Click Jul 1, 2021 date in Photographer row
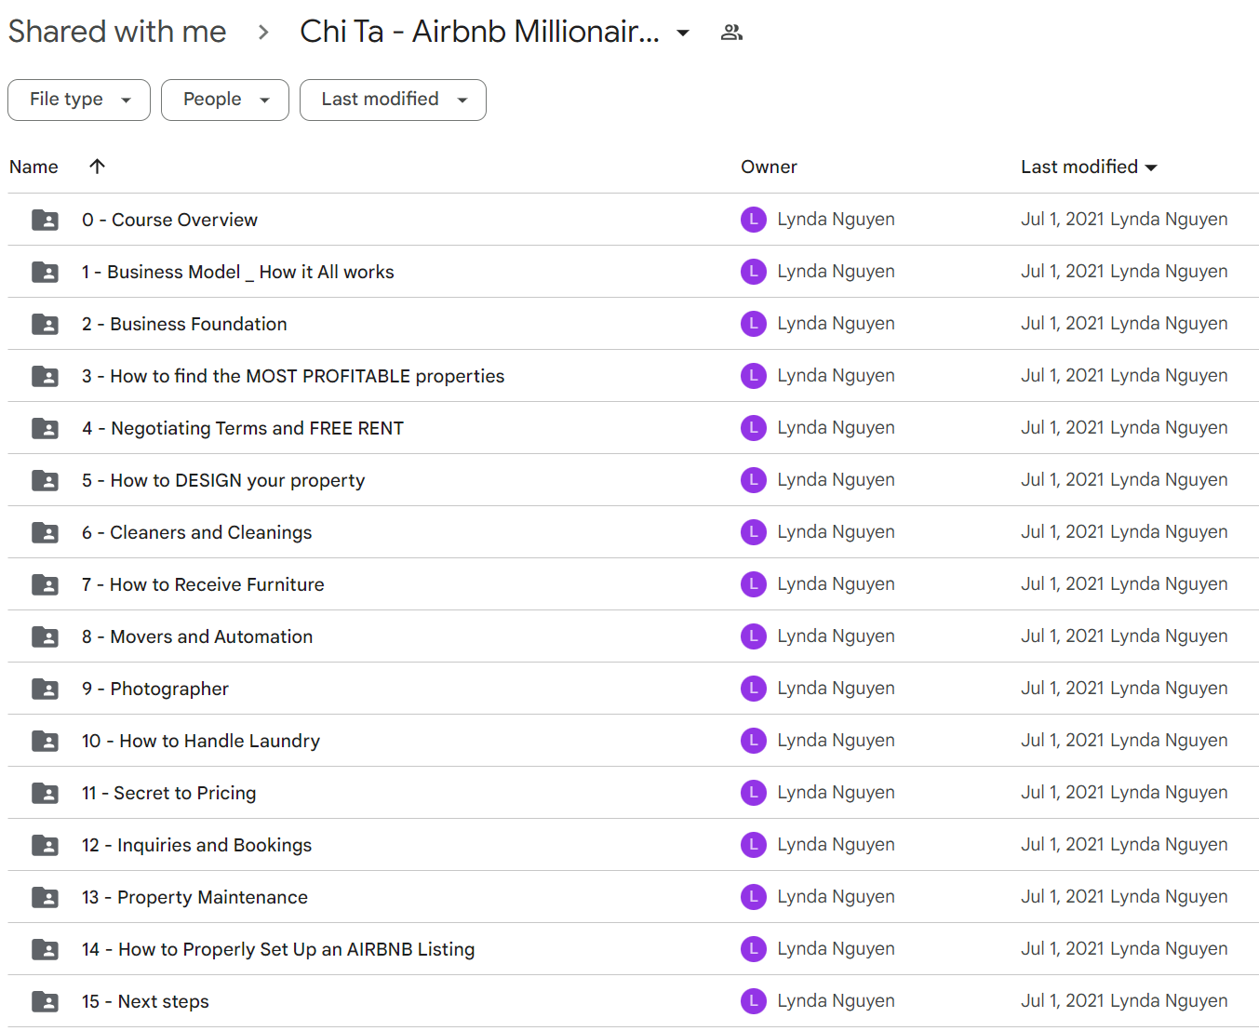The image size is (1259, 1031). 1063,689
